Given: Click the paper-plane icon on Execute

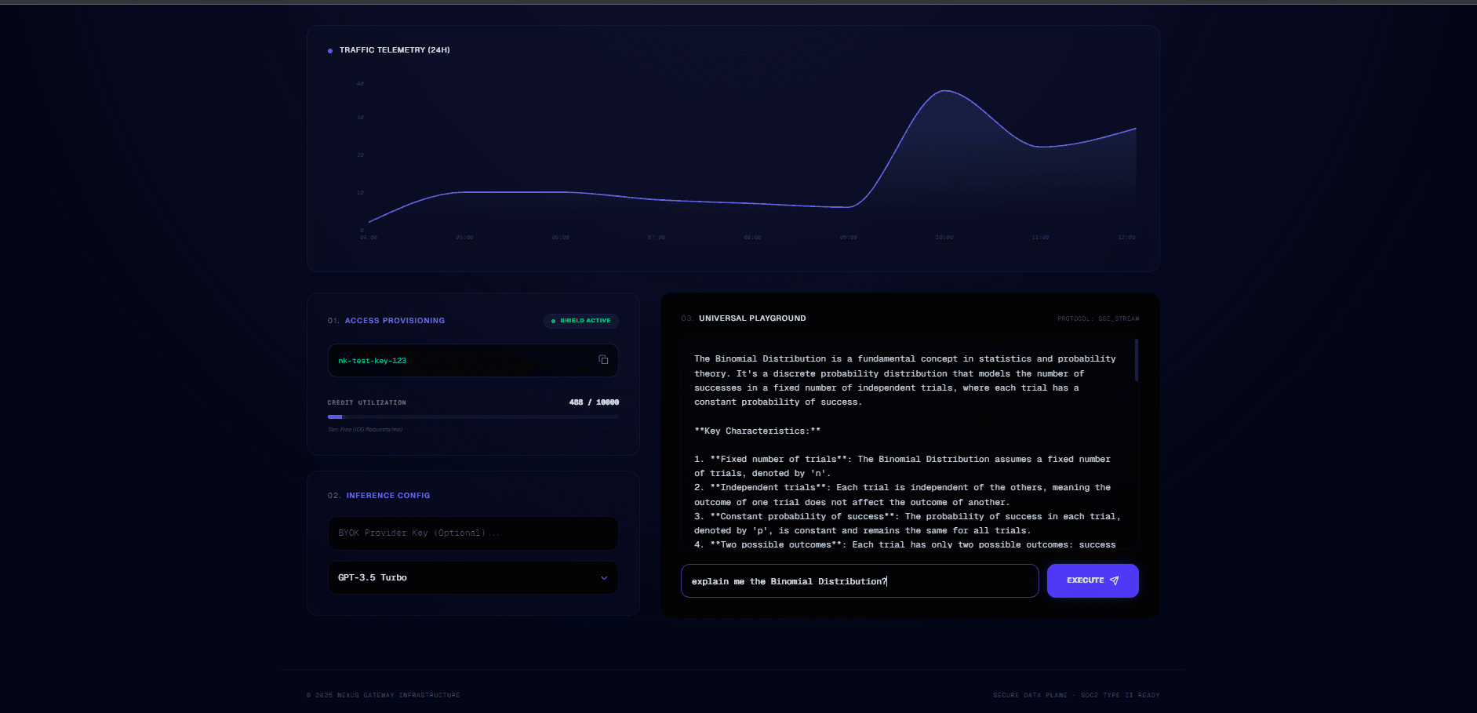Looking at the screenshot, I should click(1114, 580).
